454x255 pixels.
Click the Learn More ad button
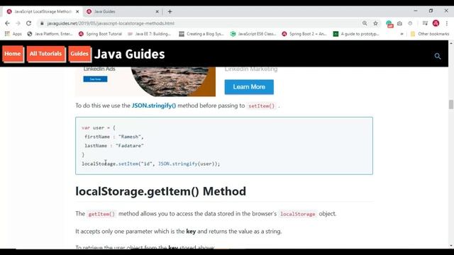(249, 86)
